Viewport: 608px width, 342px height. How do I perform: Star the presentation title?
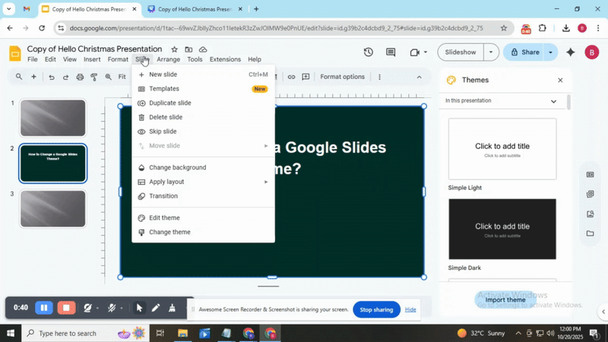click(x=174, y=49)
